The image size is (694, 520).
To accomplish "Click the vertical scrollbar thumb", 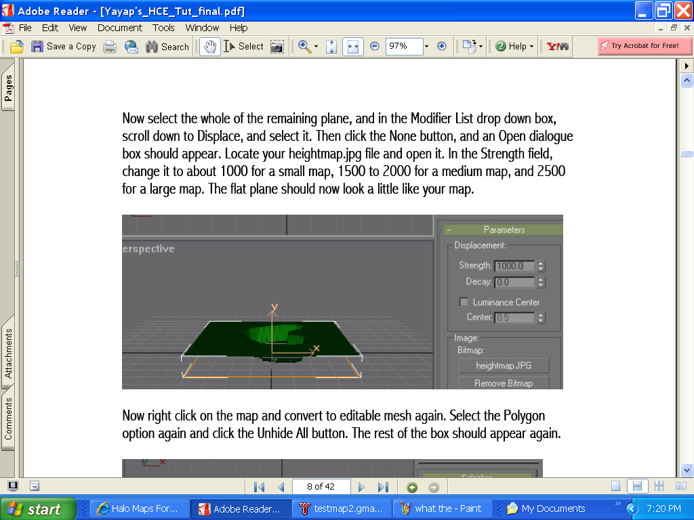I will 687,154.
